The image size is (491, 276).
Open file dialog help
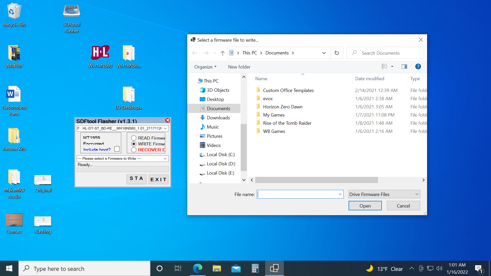[x=418, y=66]
